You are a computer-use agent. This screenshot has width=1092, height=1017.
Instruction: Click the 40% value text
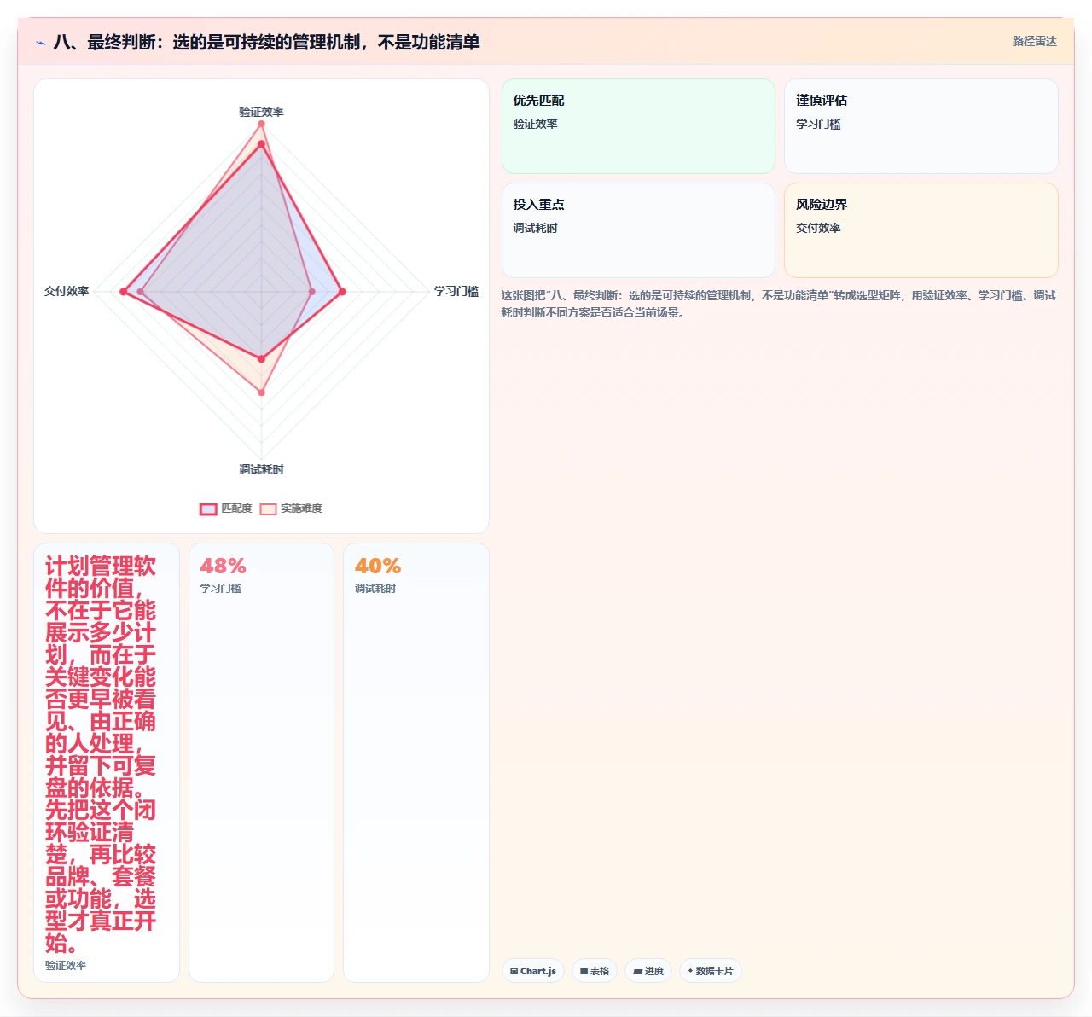(x=378, y=566)
